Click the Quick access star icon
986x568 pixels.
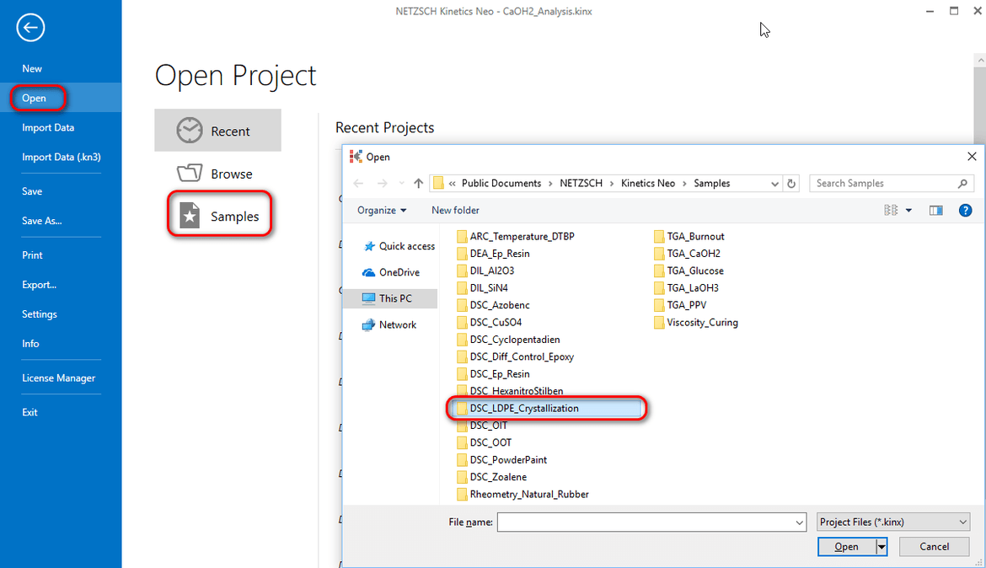pyautogui.click(x=369, y=246)
